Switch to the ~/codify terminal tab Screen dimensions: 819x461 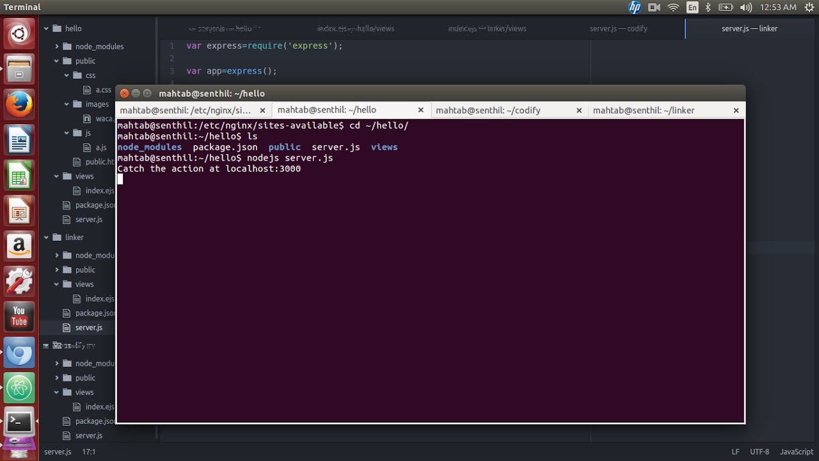488,110
